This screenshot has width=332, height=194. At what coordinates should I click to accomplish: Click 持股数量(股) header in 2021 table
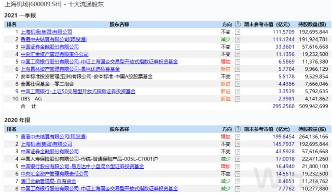[312, 24]
